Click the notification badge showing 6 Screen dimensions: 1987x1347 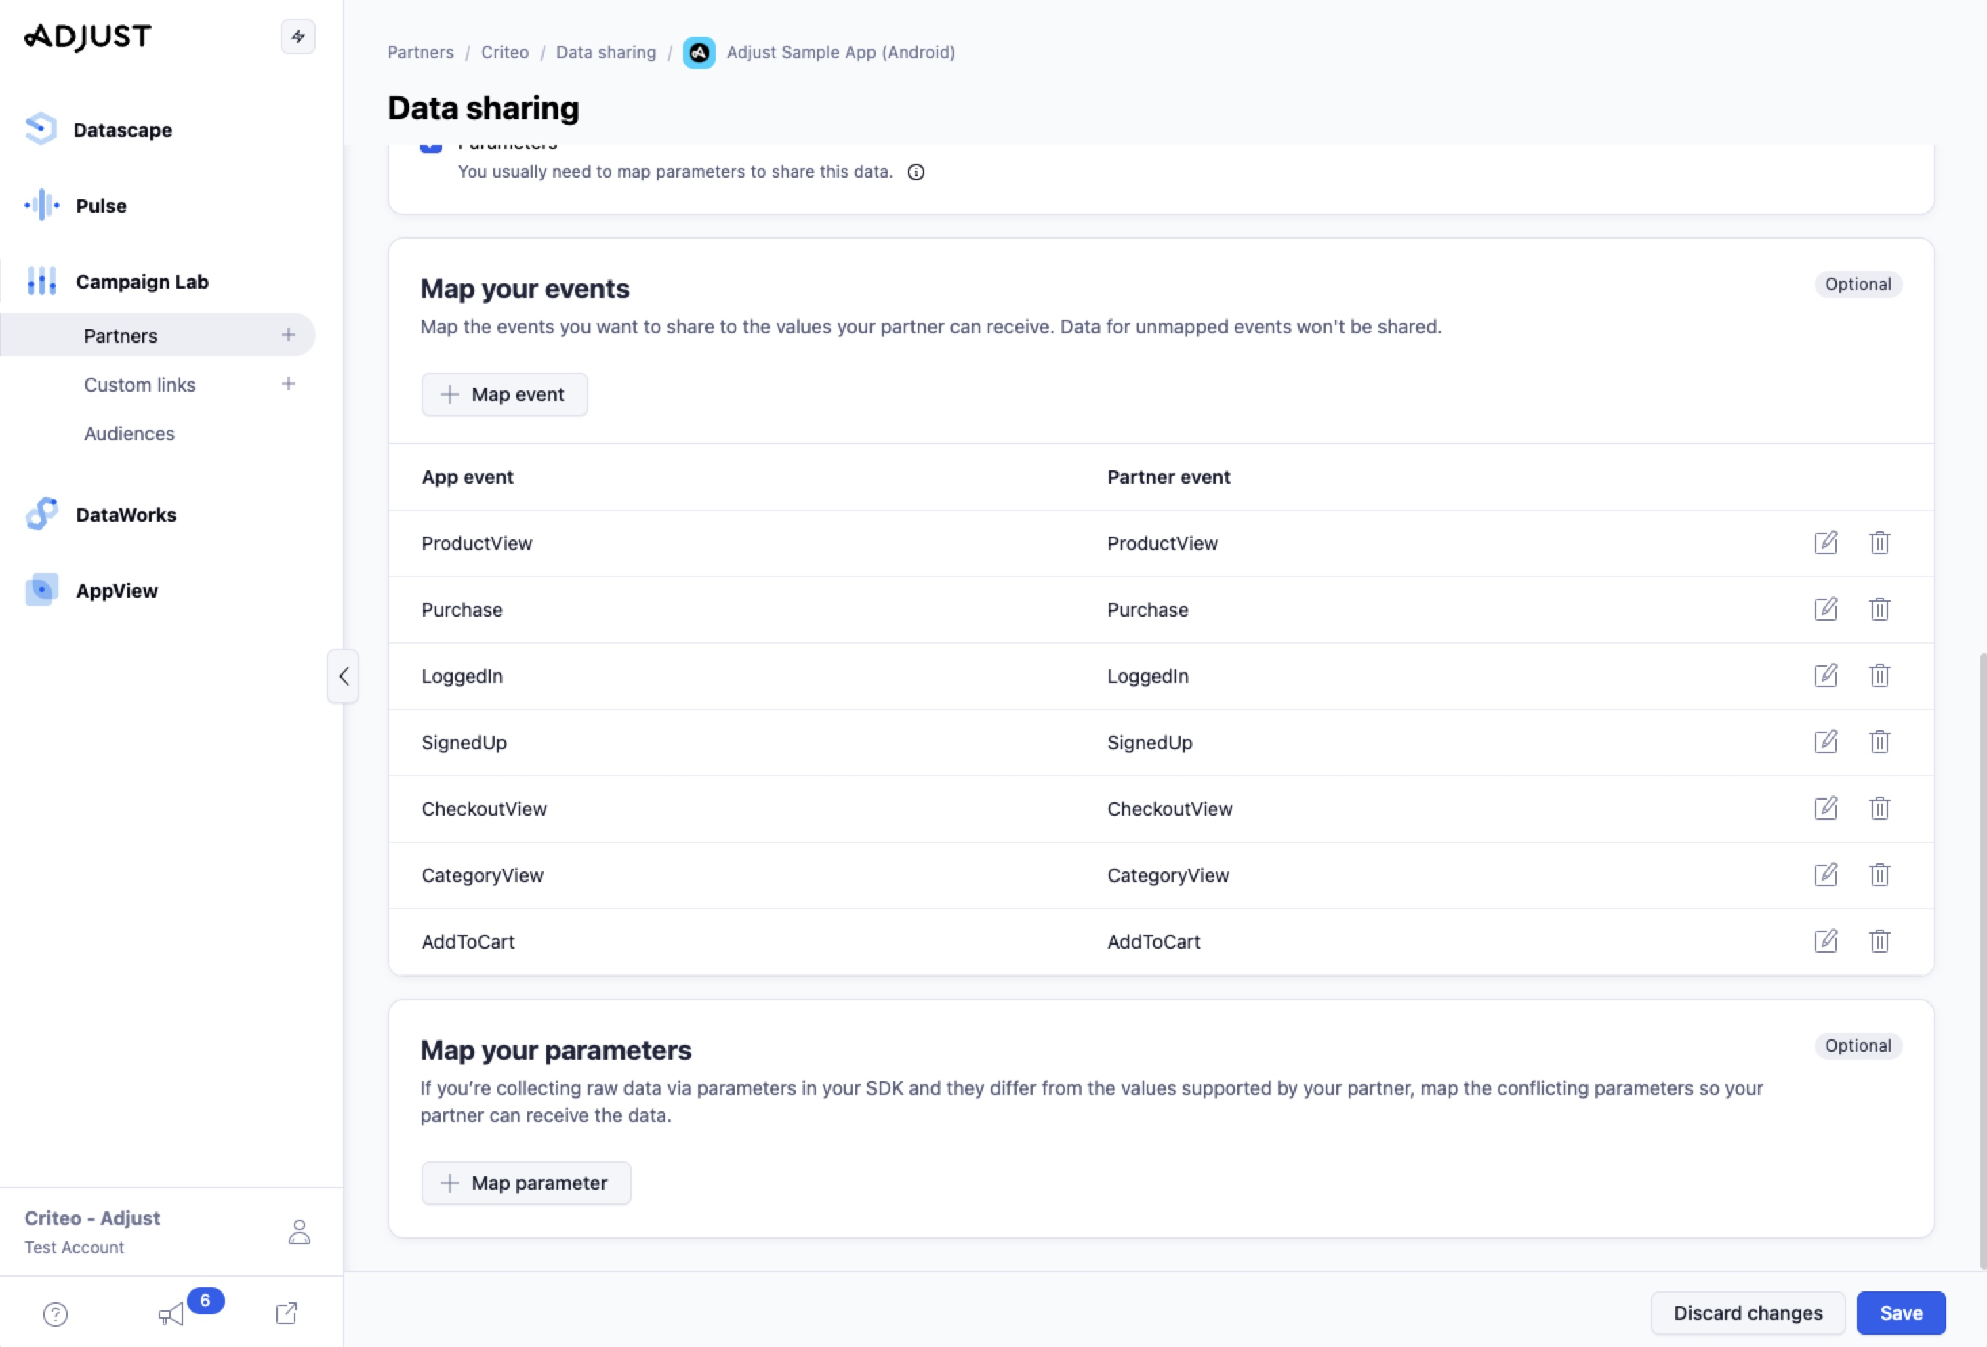[x=205, y=1300]
